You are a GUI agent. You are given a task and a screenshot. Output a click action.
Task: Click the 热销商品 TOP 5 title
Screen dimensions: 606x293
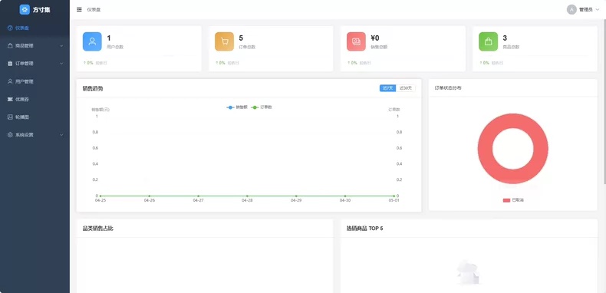point(365,229)
